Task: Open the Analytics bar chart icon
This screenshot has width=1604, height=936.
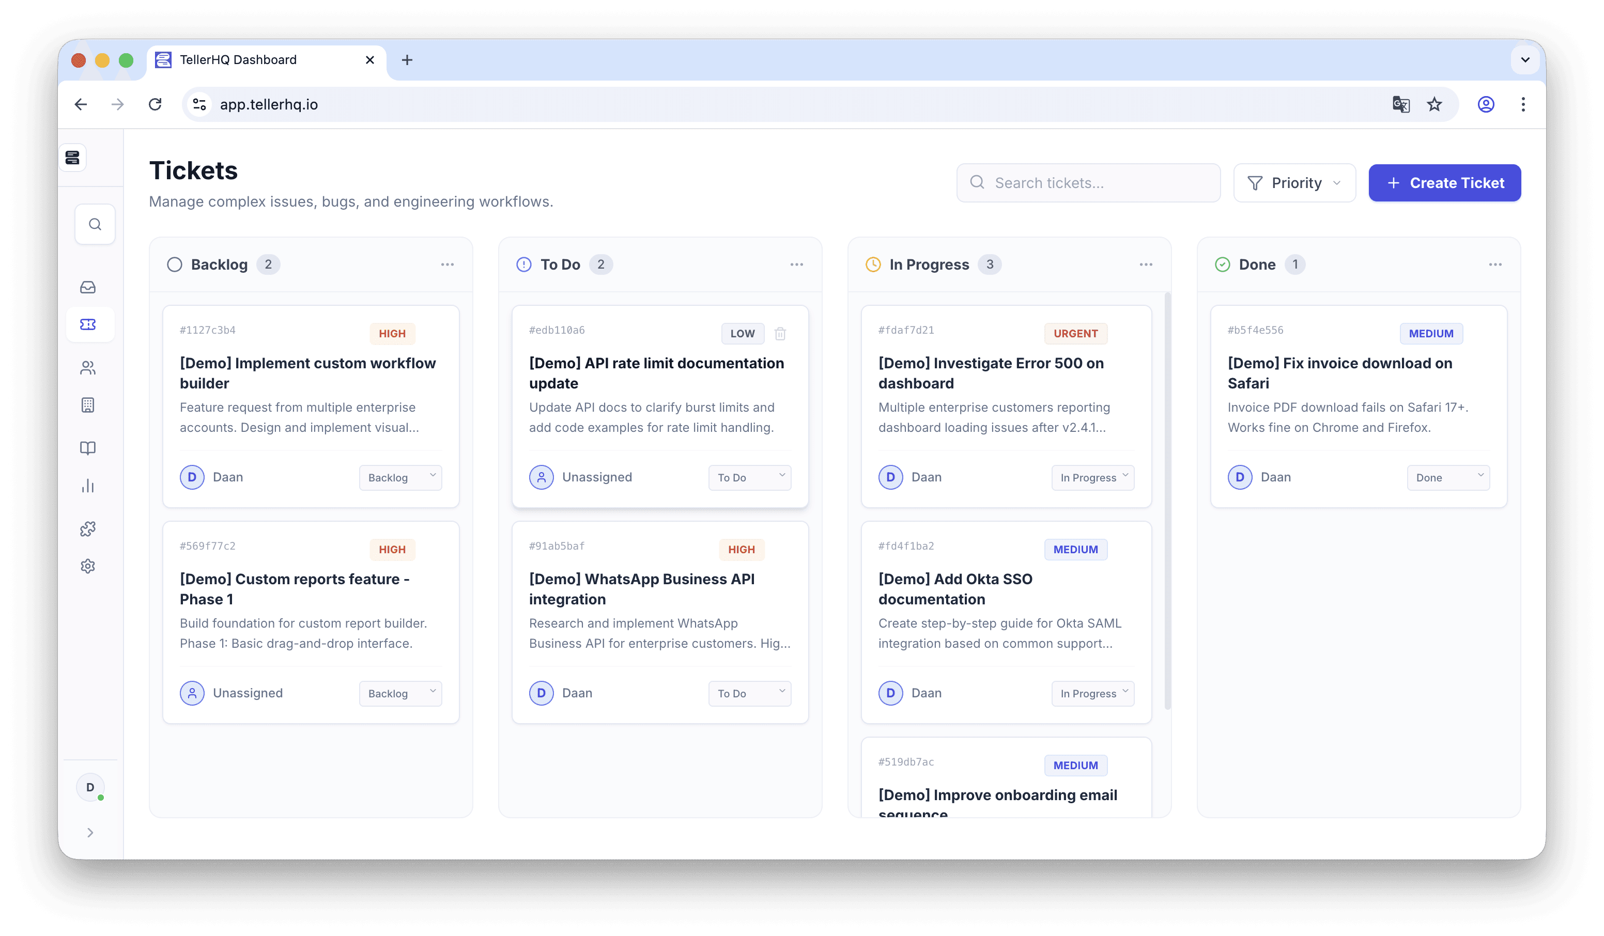Action: point(88,486)
